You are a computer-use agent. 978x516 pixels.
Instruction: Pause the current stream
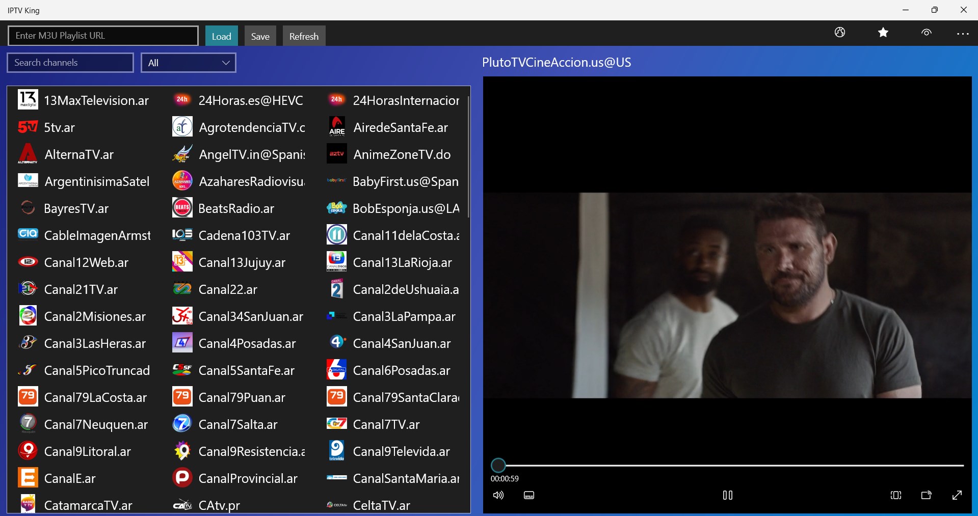point(727,495)
